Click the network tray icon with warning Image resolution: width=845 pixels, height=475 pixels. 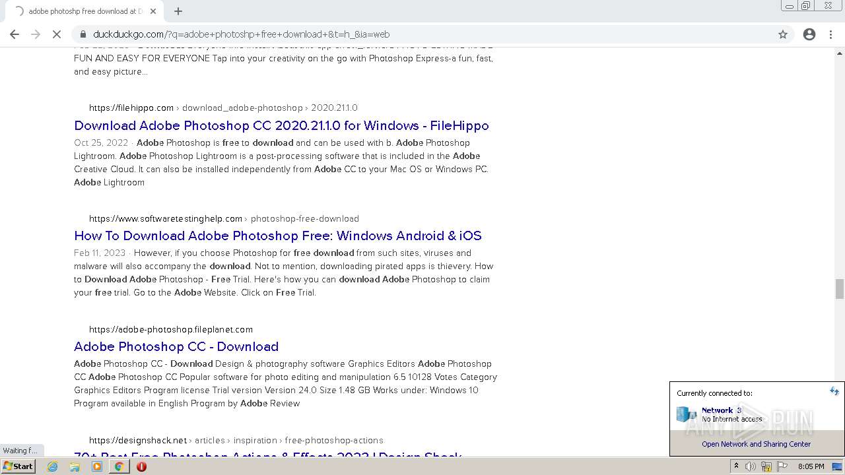tap(766, 466)
